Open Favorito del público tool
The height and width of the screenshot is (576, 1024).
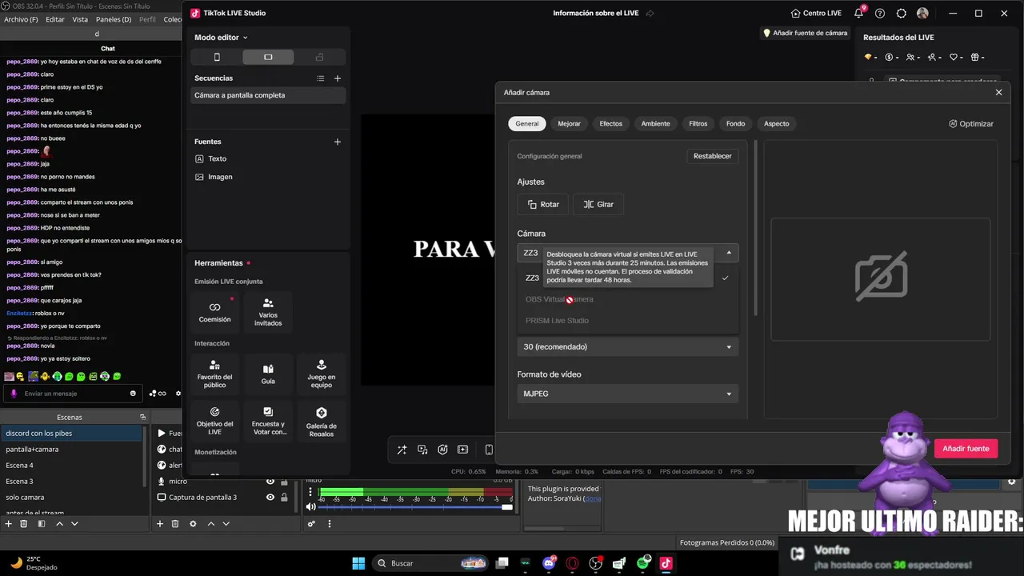pyautogui.click(x=214, y=374)
